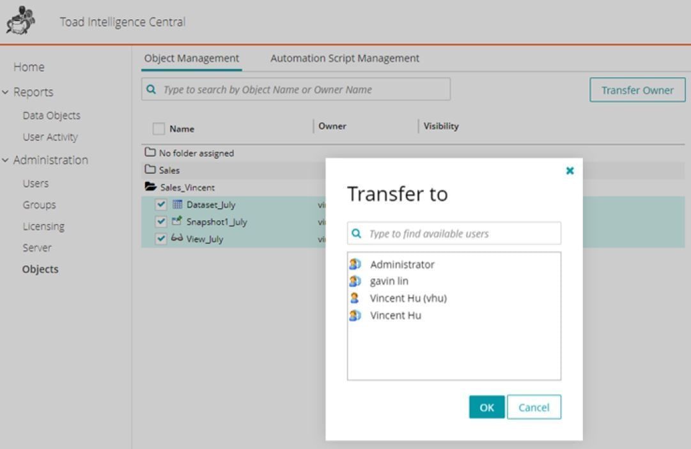Select the plain Vincent Hu entry

396,315
